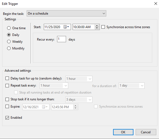Choose the Monthly radio button

(9, 48)
